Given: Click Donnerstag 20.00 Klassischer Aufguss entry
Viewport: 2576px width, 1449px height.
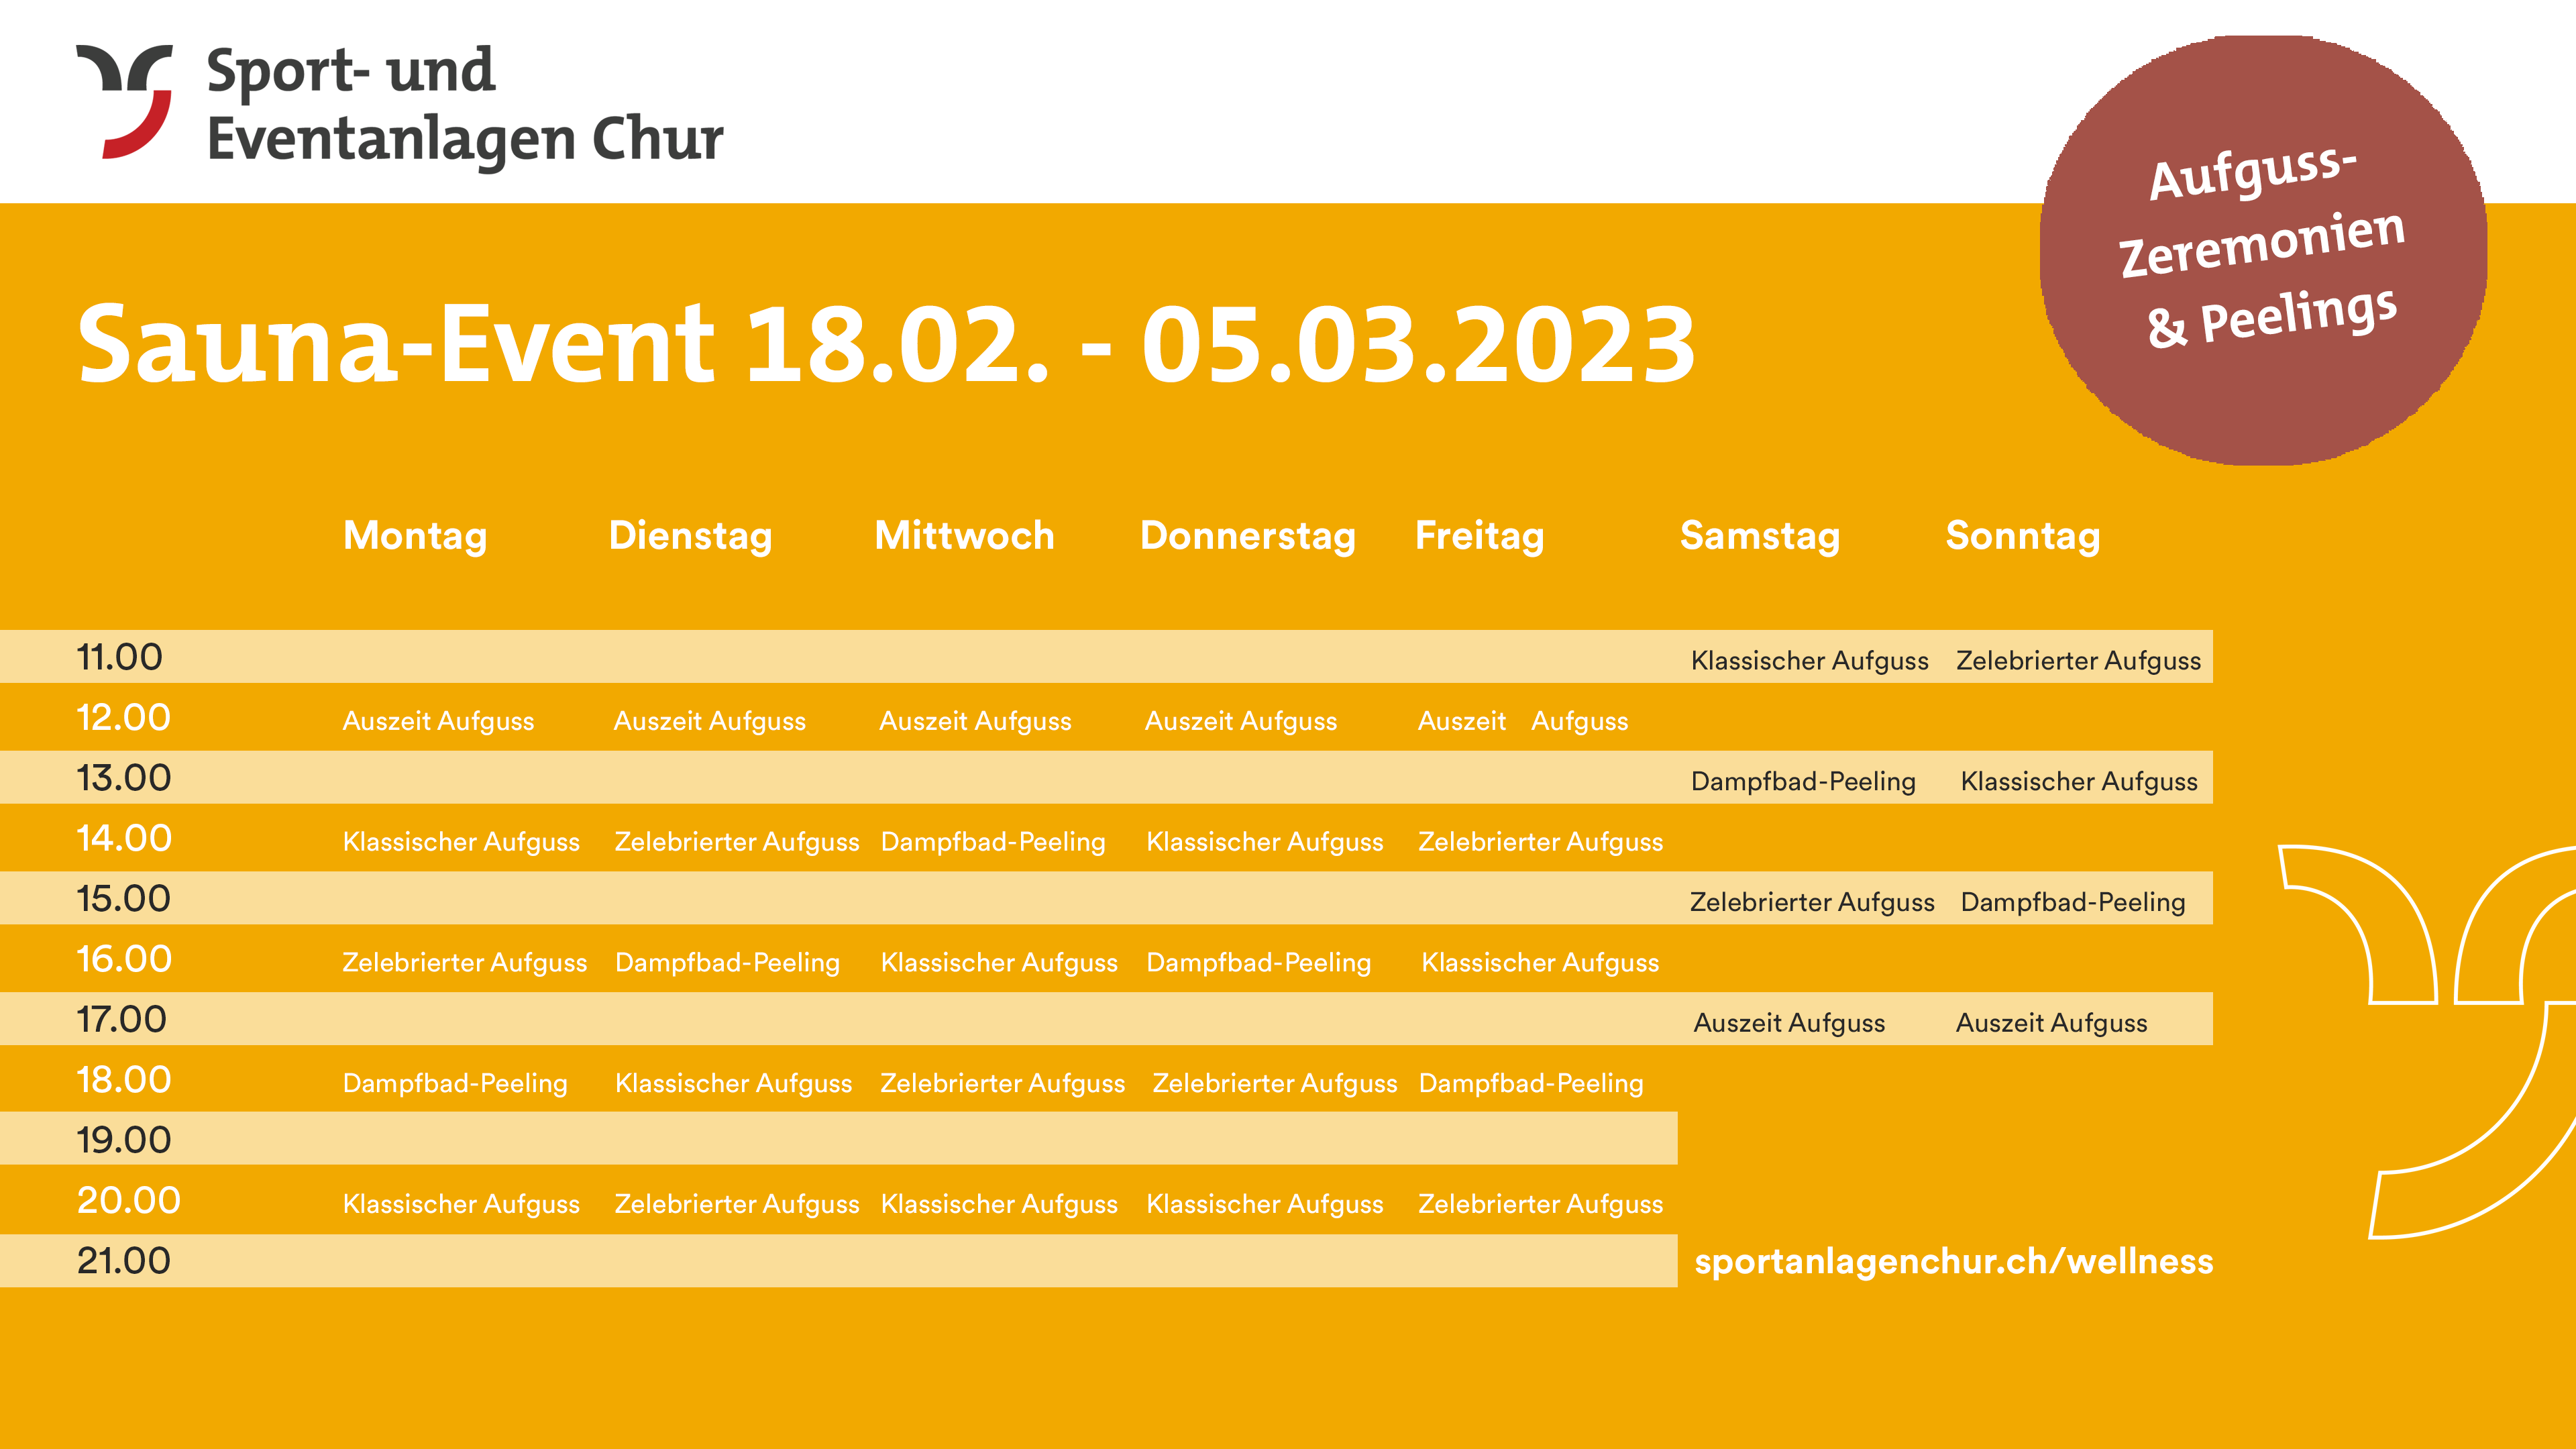Looking at the screenshot, I should pyautogui.click(x=1265, y=1205).
